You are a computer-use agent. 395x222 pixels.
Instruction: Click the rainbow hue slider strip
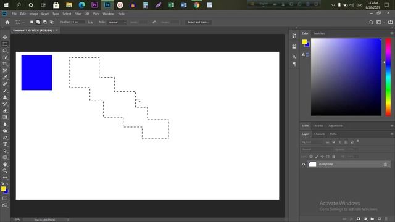388,77
